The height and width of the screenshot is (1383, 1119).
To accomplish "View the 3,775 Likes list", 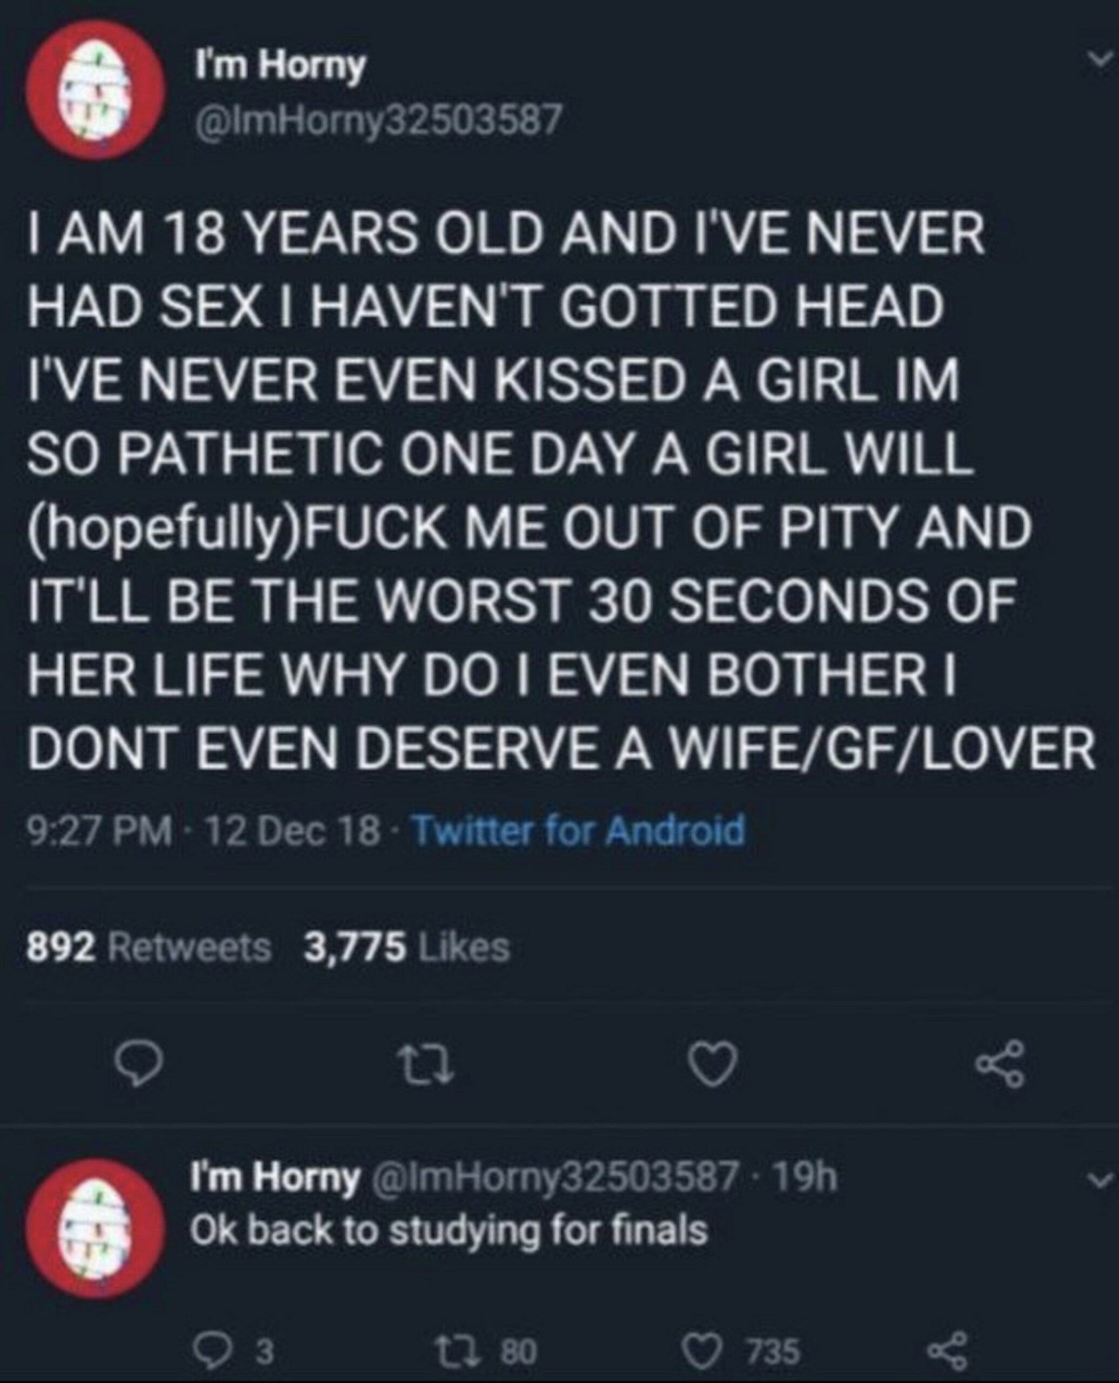I will pyautogui.click(x=406, y=948).
